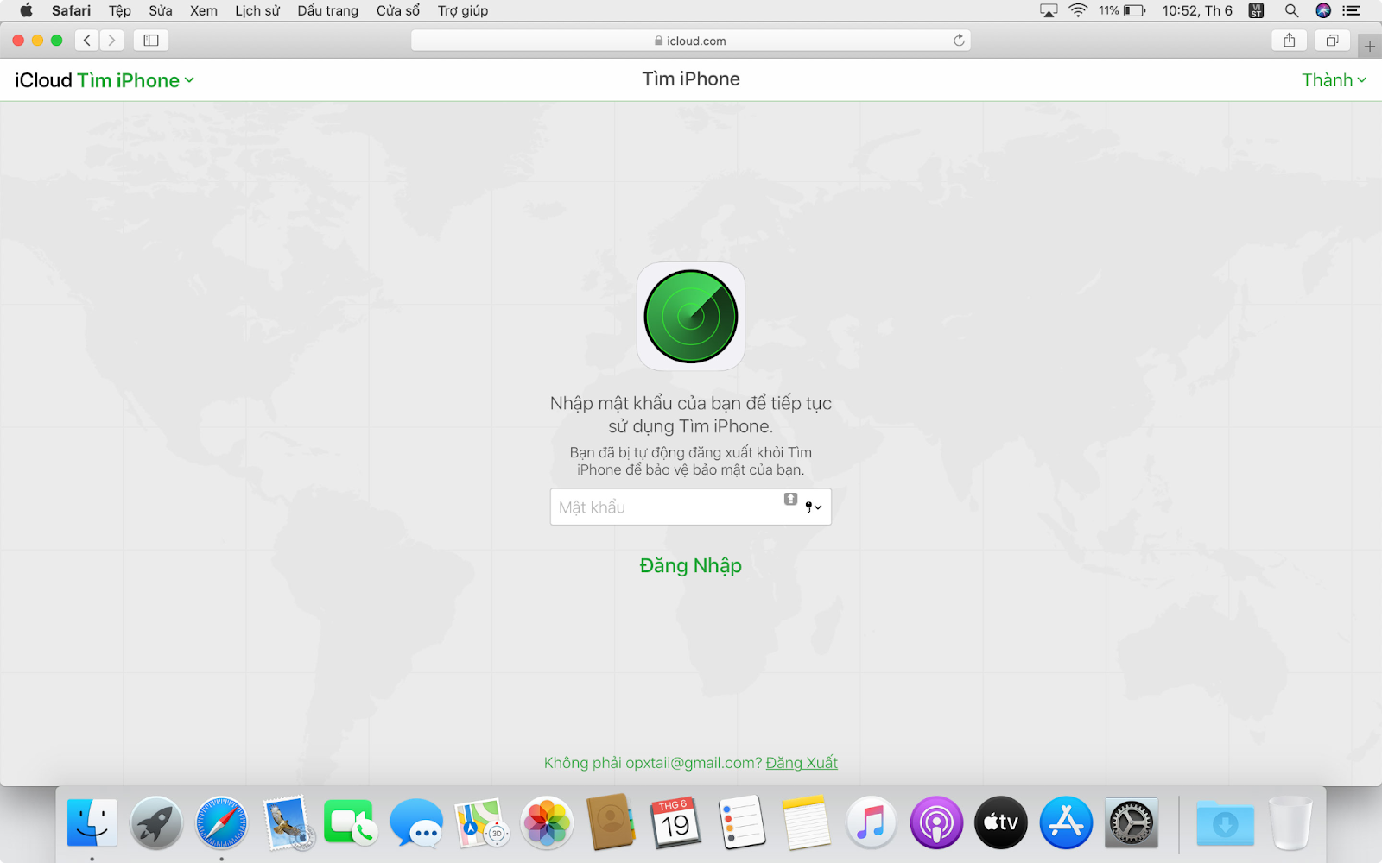Image resolution: width=1382 pixels, height=863 pixels.
Task: Click the input source icon in menu bar
Action: click(1257, 10)
